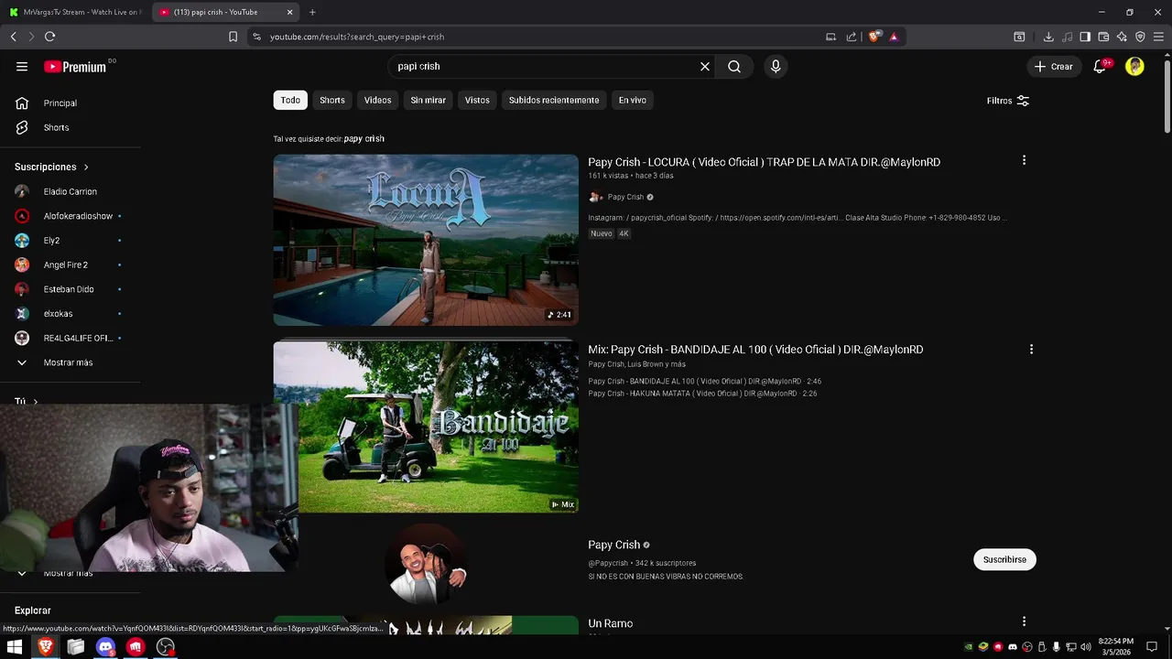Open Eladio Carrion subscription channel

click(x=70, y=191)
